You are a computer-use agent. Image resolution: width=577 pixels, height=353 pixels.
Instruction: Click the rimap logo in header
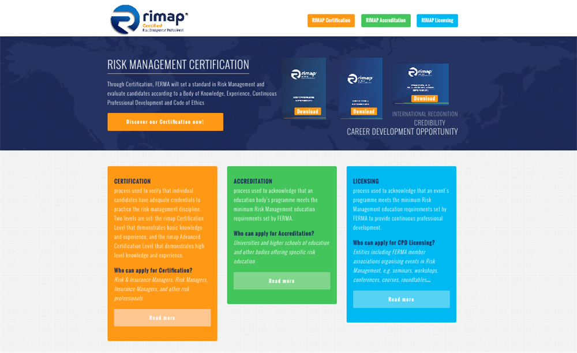(149, 20)
